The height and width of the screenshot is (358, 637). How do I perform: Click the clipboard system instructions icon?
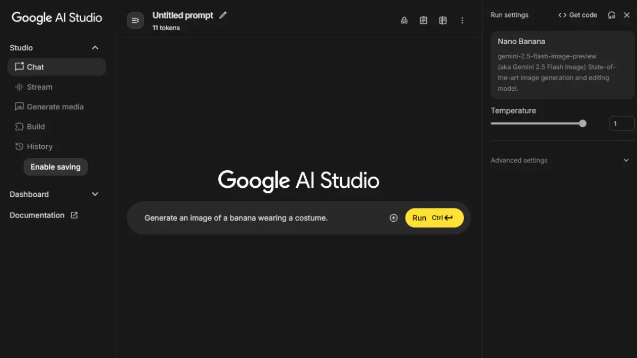coord(424,20)
